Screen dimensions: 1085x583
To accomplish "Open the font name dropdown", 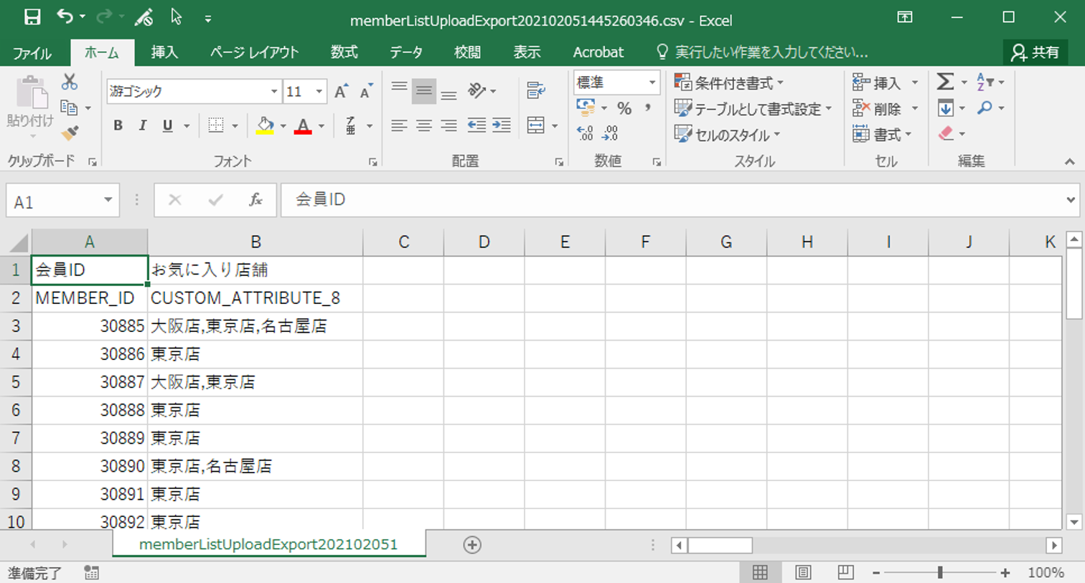I will (x=273, y=92).
